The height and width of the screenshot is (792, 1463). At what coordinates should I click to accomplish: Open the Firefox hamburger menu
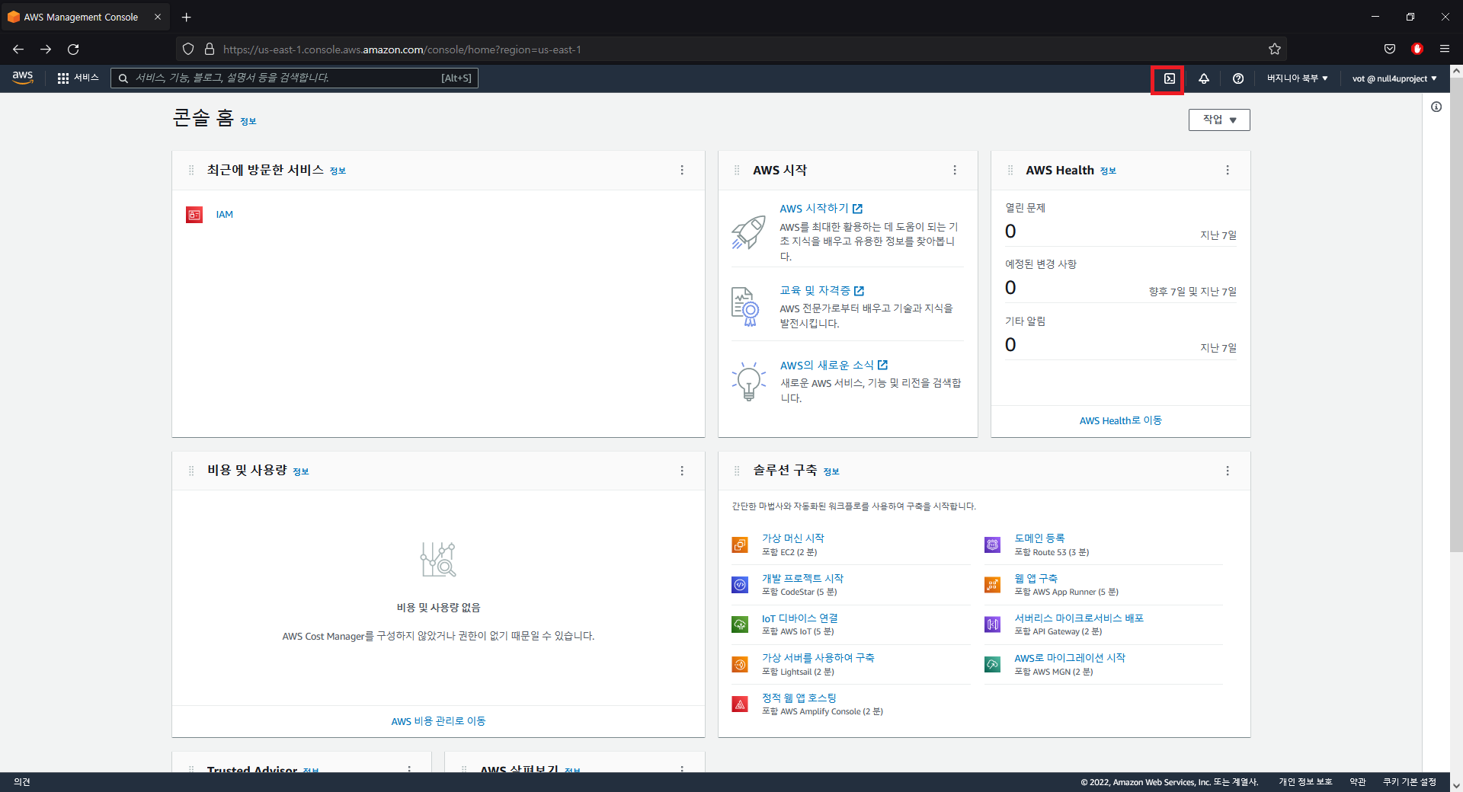coord(1445,49)
